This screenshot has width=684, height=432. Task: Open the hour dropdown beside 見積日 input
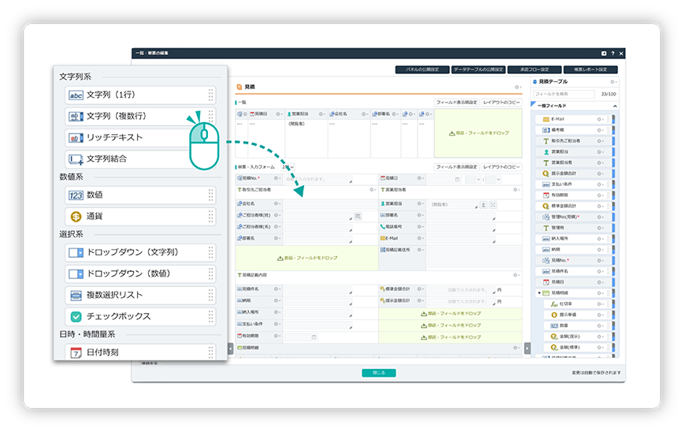474,180
